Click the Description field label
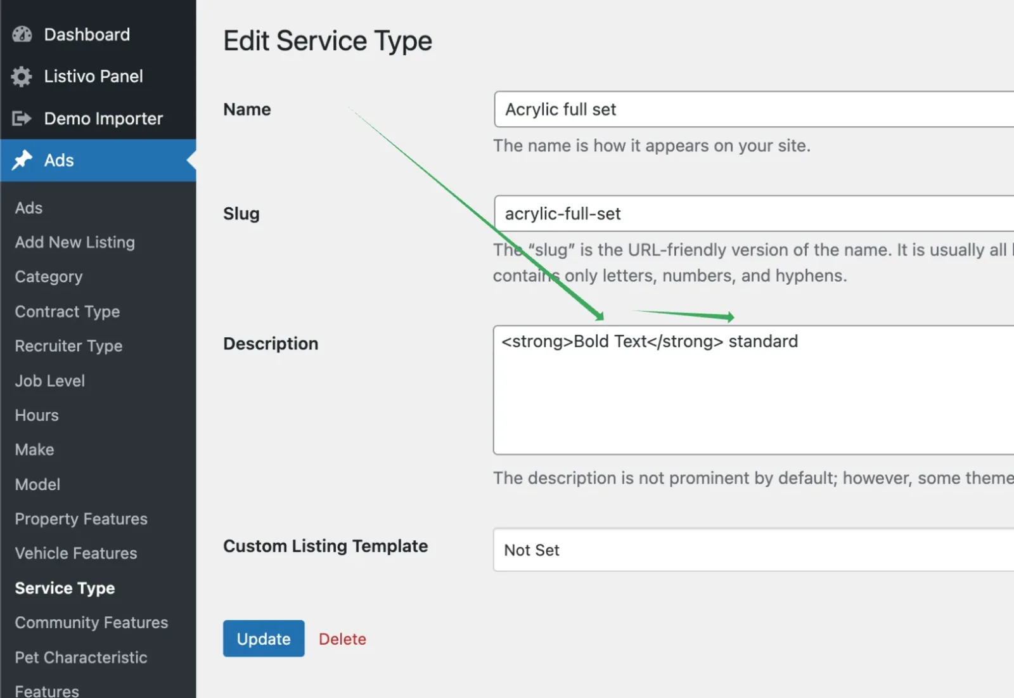The height and width of the screenshot is (698, 1014). click(x=271, y=344)
